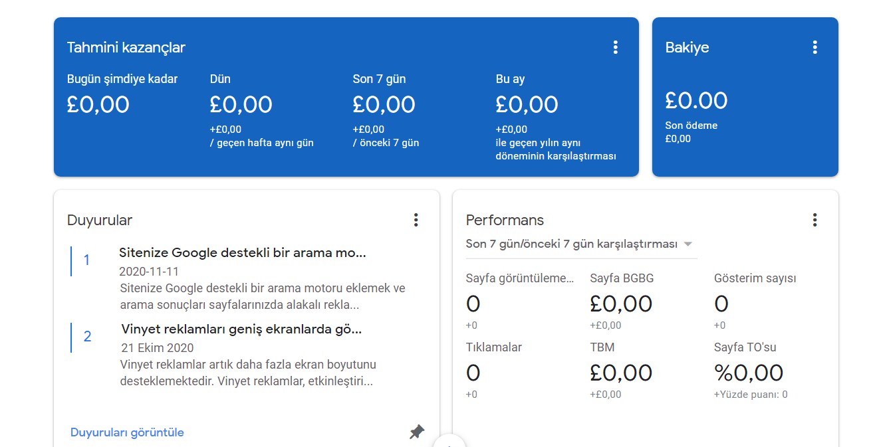Click the Duyuruları görüntüle link

point(127,432)
